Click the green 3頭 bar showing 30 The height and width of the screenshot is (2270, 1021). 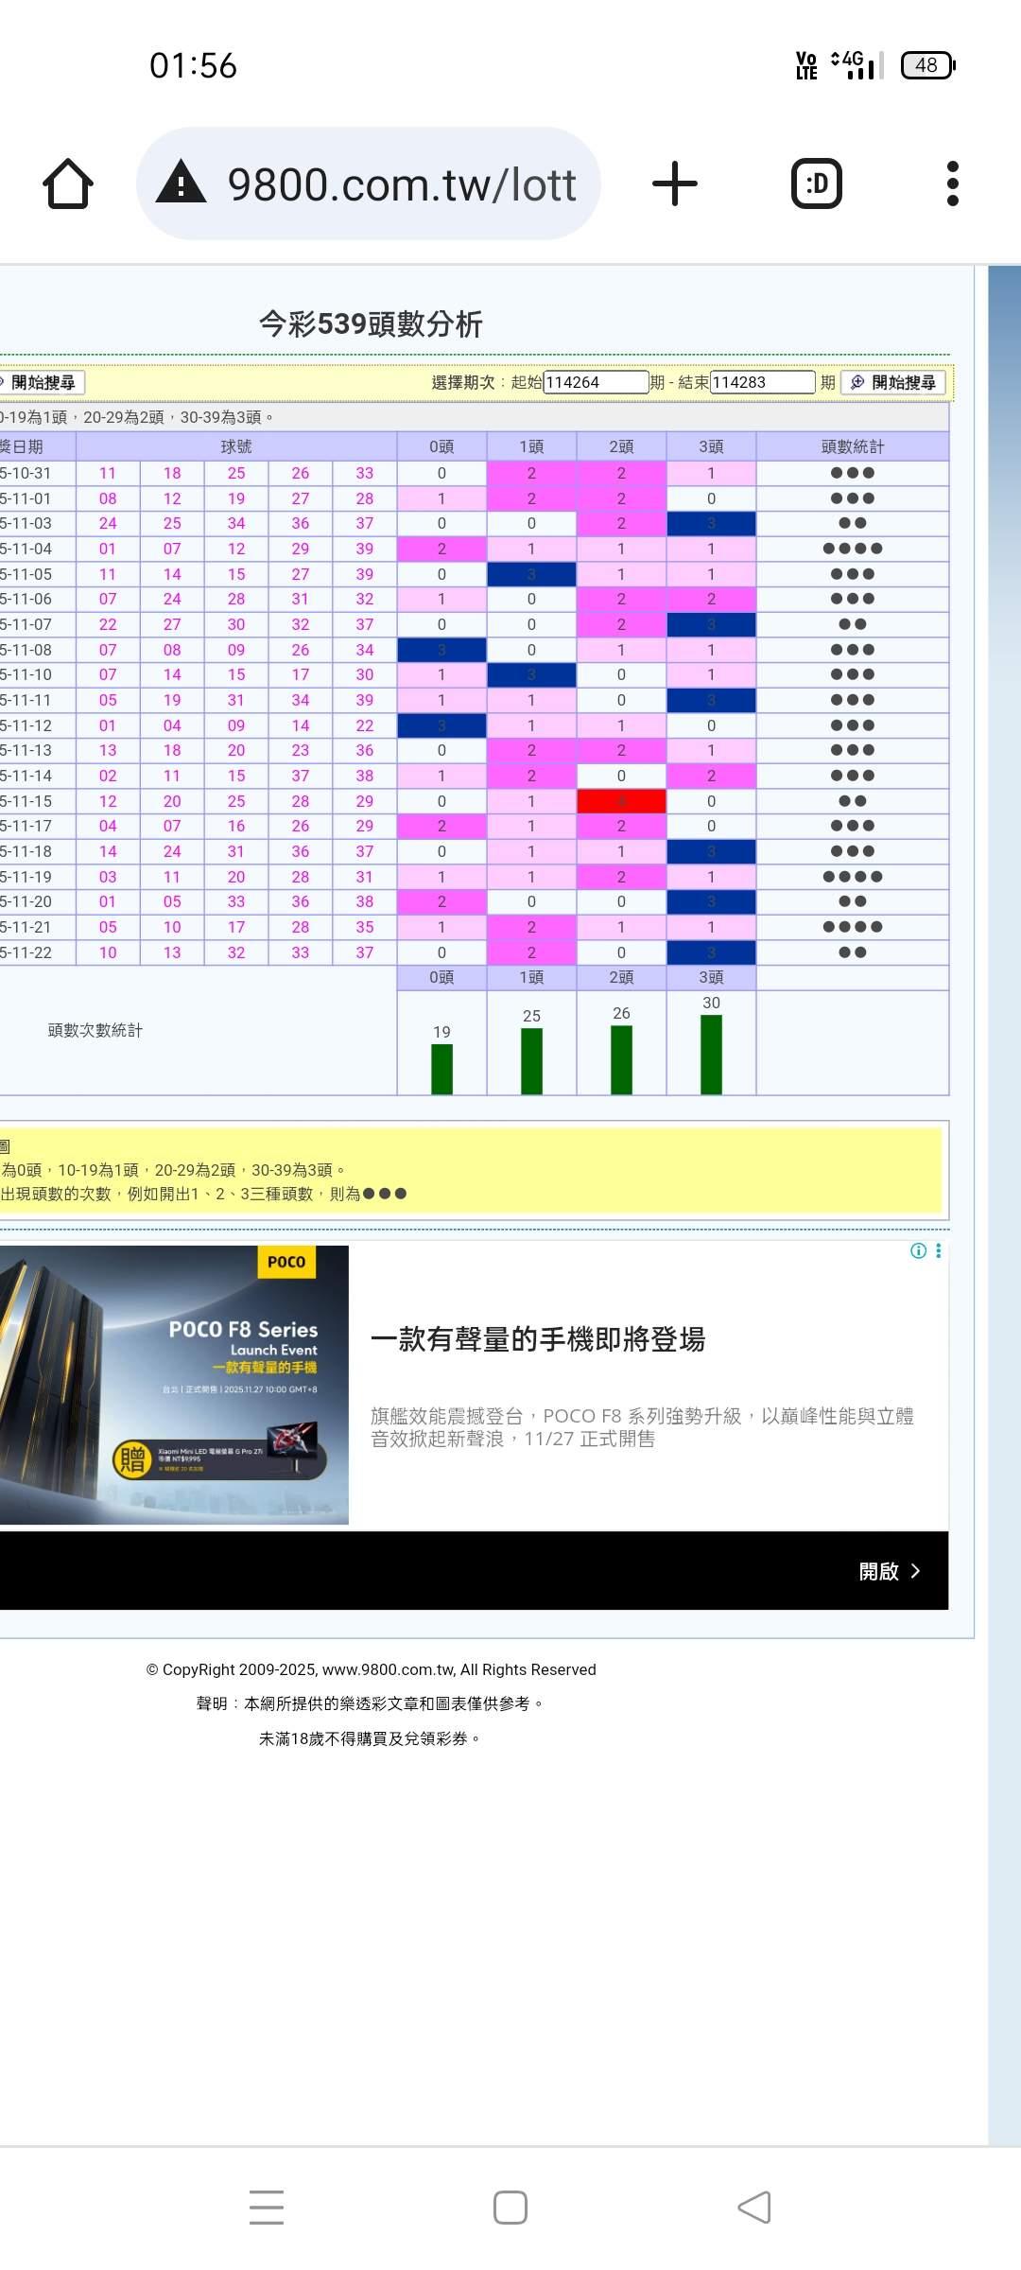tap(711, 1054)
